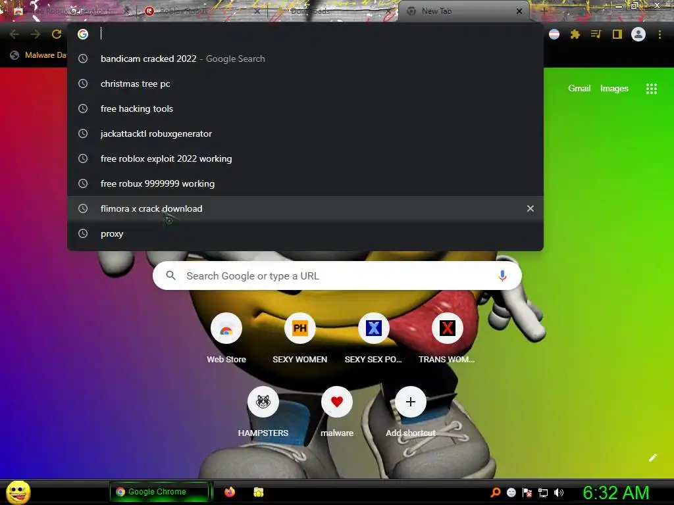This screenshot has height=505, width=674.
Task: Reload the page with the refresh icon
Action: tap(57, 34)
